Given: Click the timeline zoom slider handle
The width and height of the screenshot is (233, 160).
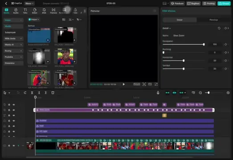Looking at the screenshot, I should click(x=208, y=93).
